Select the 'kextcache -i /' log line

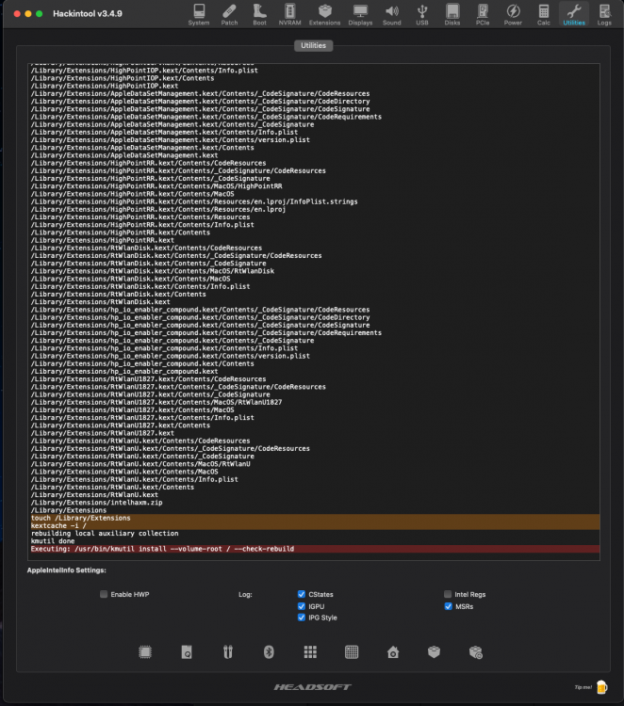[315, 526]
